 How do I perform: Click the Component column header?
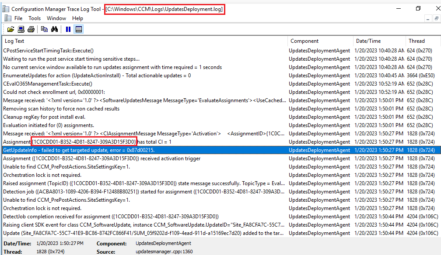[x=320, y=41]
